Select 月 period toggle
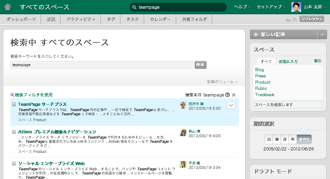The width and height of the screenshot is (330, 179). click(x=285, y=139)
